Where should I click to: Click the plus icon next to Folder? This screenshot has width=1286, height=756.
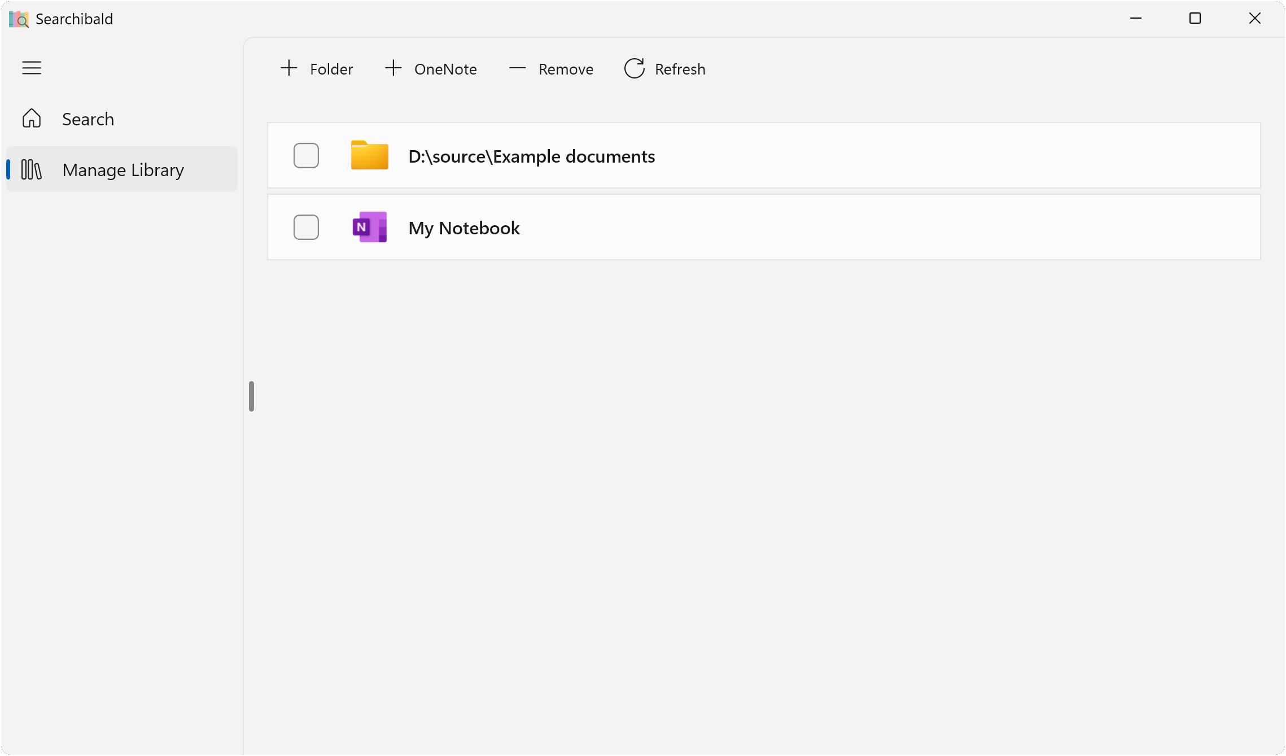[288, 68]
